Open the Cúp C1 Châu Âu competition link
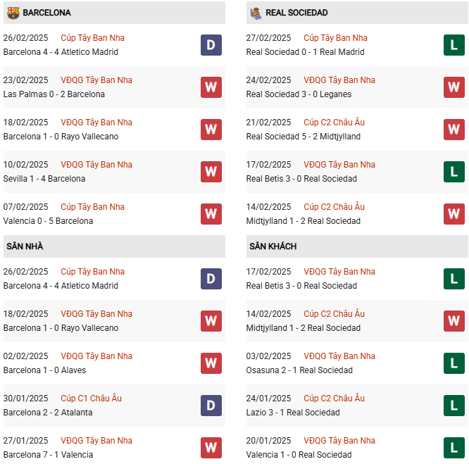 [x=92, y=399]
